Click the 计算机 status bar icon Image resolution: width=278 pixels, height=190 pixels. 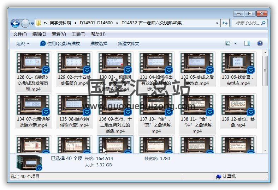click(x=219, y=177)
